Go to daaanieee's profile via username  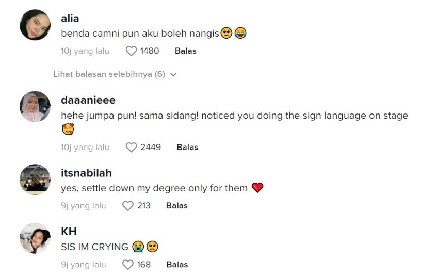pyautogui.click(x=88, y=100)
